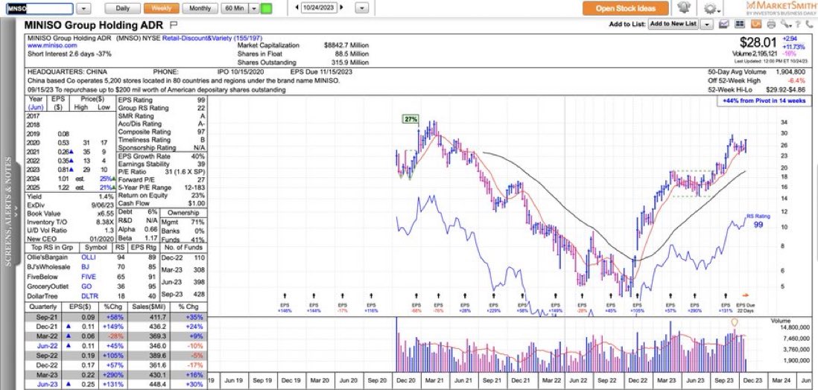Click EPS Rating row value 99
The width and height of the screenshot is (818, 390).
pyautogui.click(x=201, y=100)
